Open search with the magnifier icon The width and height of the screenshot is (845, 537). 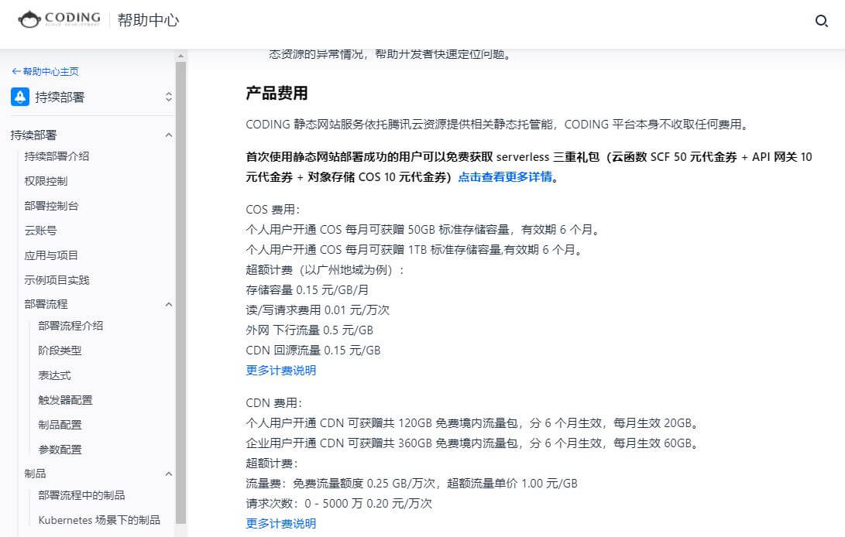tap(822, 21)
